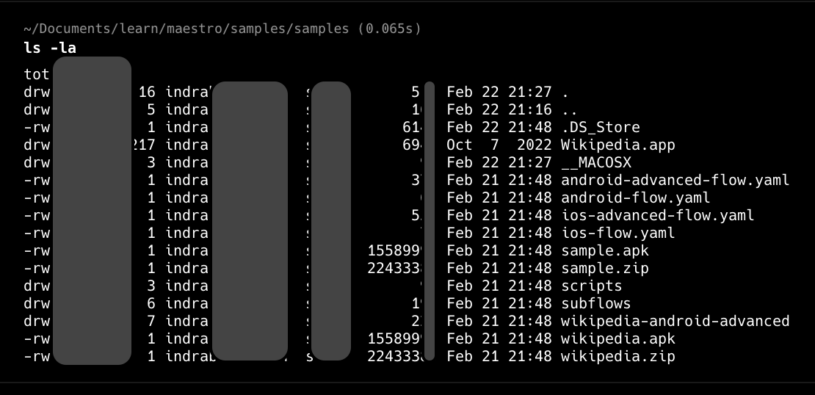Click the ls -la command text
Image resolution: width=815 pixels, height=395 pixels.
50,48
